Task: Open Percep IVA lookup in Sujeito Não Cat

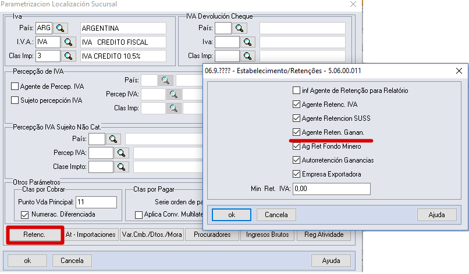Action: (122, 153)
